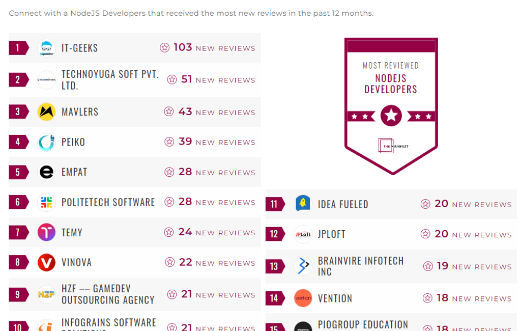519x331 pixels.
Task: Open the Technoyuga Soft Pvt. Ltd. listing
Action: (x=110, y=80)
